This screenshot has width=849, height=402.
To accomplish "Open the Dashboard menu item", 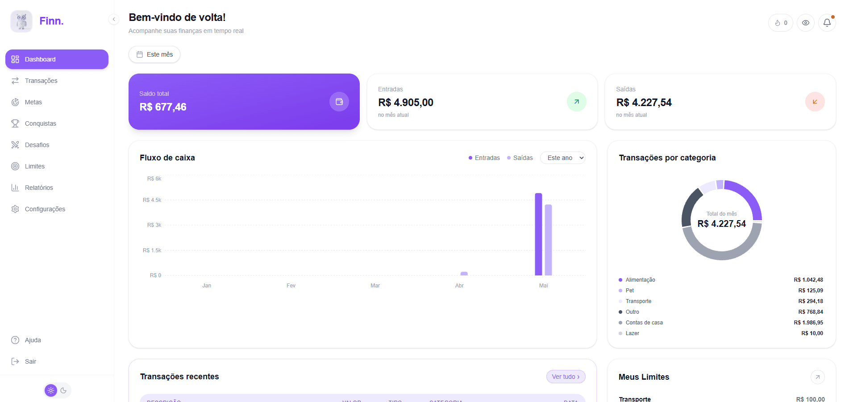I will point(57,59).
